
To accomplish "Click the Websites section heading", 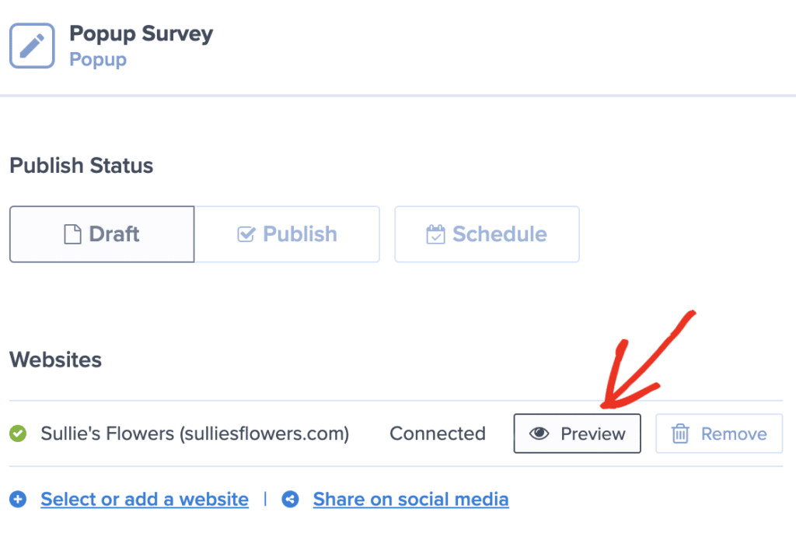I will pyautogui.click(x=55, y=360).
